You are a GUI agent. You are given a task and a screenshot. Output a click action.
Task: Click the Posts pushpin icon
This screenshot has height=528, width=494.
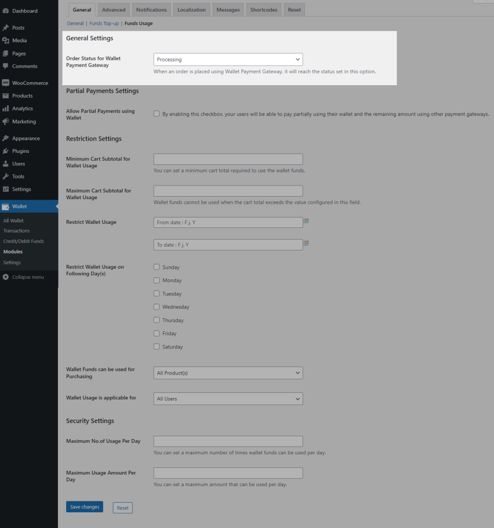(6, 28)
